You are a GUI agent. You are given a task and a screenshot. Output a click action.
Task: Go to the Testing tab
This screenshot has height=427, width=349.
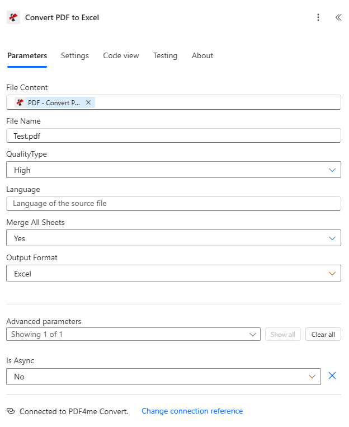[165, 56]
